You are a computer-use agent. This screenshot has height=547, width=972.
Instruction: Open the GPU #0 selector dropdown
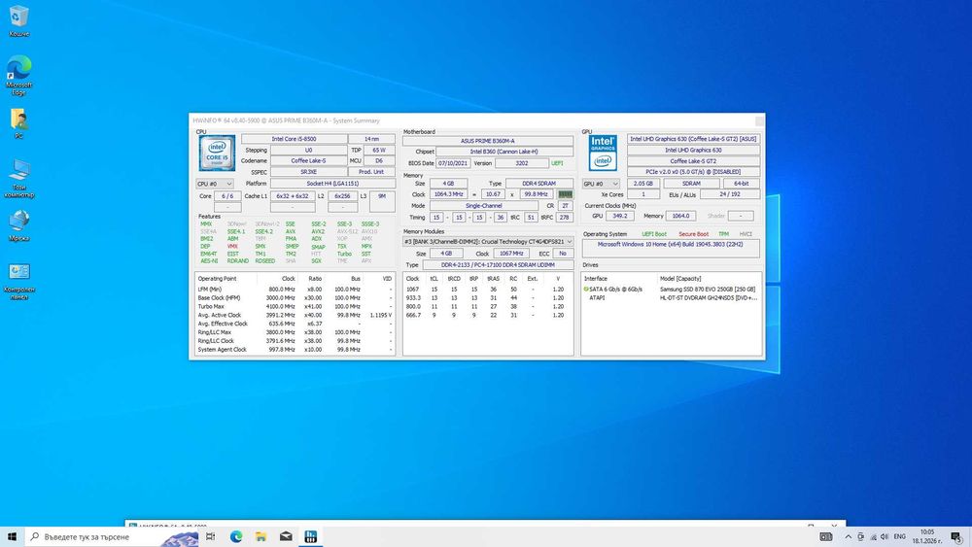tap(601, 184)
